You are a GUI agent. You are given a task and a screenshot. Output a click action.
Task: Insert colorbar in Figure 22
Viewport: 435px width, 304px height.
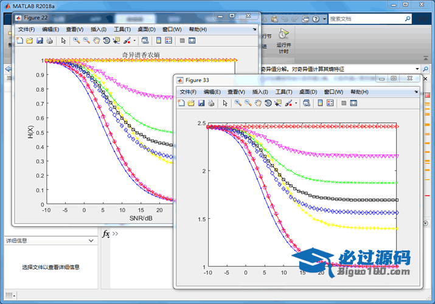(158, 41)
